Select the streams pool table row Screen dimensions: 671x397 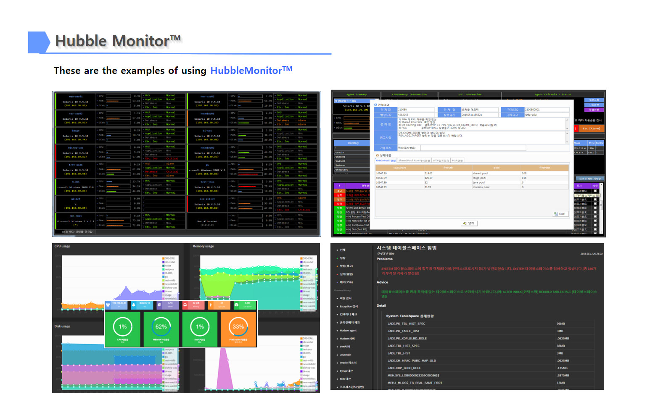(472, 187)
